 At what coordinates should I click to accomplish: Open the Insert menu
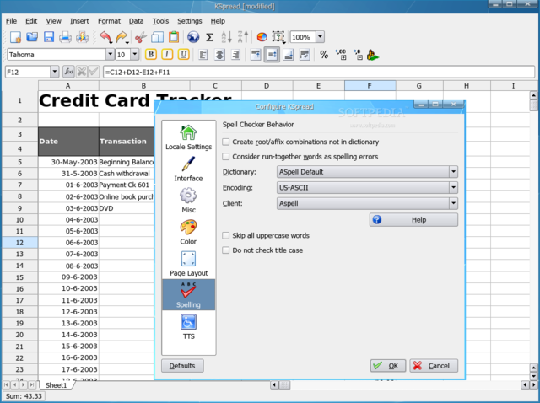tap(79, 21)
